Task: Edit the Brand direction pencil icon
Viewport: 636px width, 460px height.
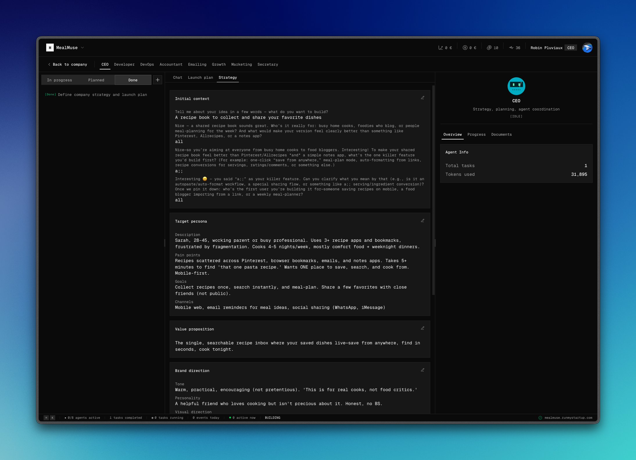Action: pos(423,370)
